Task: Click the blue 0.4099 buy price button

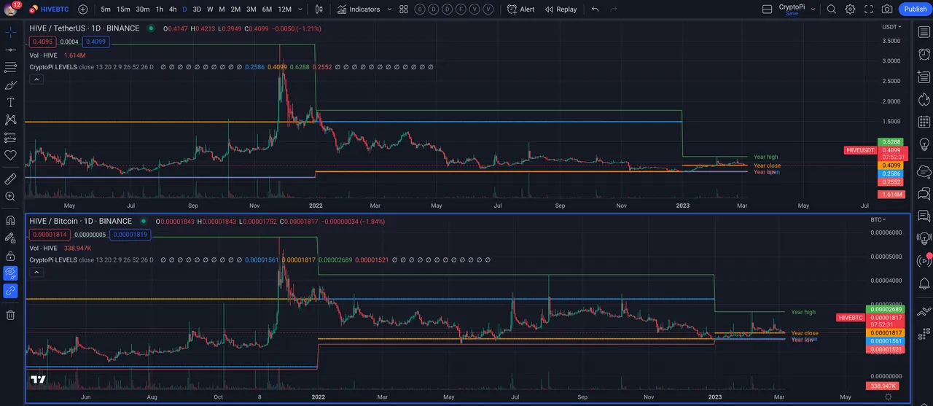Action: pyautogui.click(x=95, y=42)
